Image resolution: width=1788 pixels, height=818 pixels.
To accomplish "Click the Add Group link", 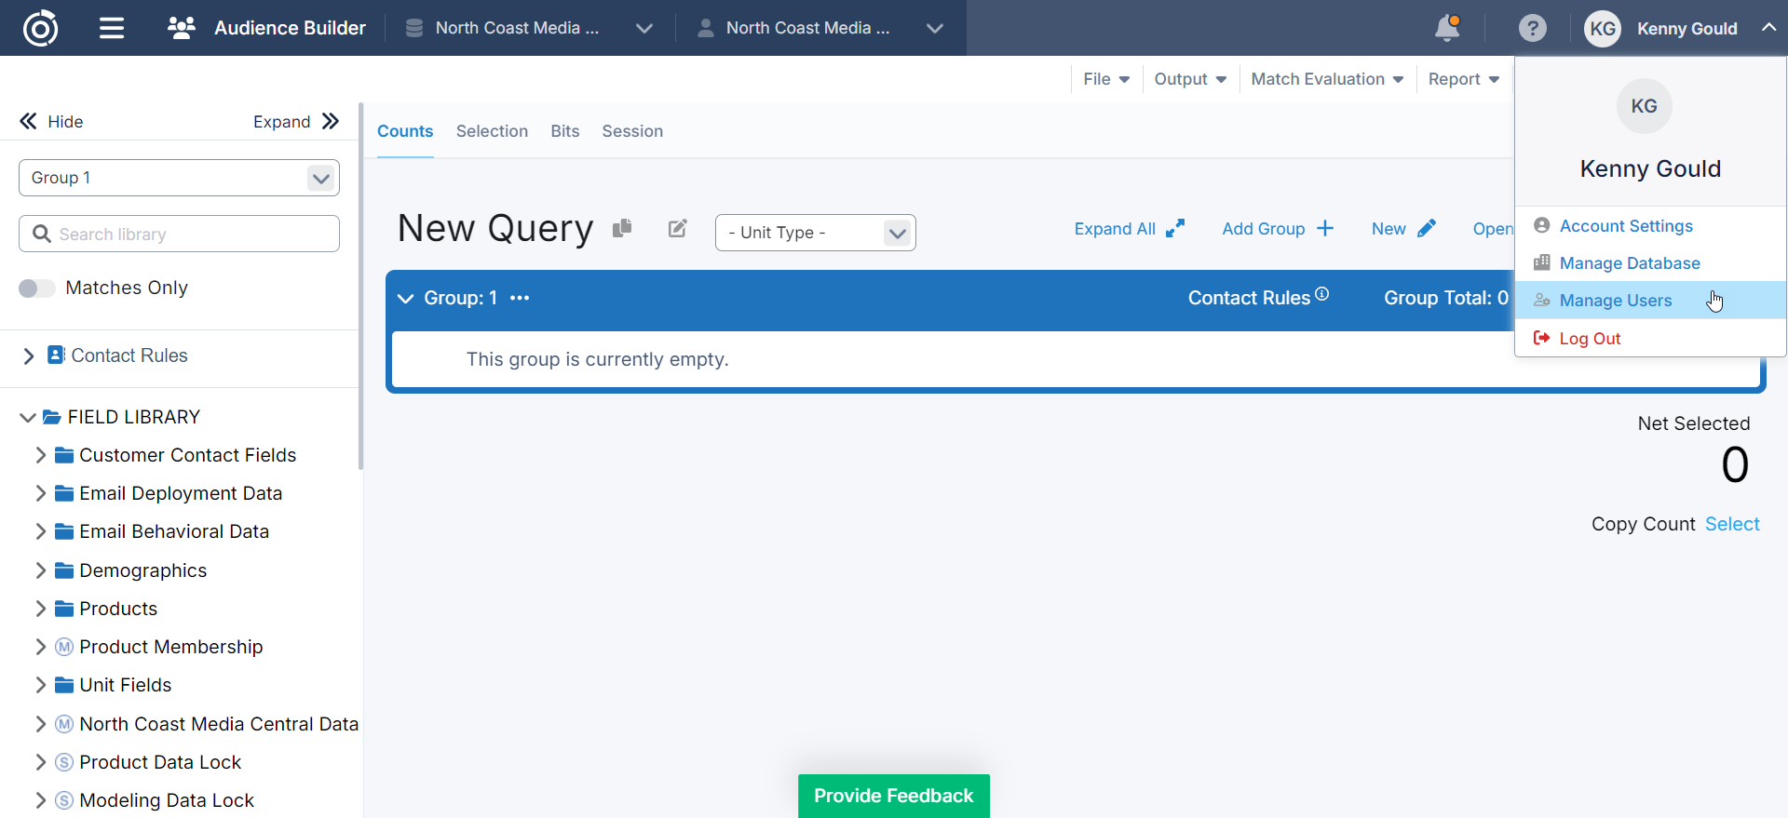I will tap(1277, 229).
